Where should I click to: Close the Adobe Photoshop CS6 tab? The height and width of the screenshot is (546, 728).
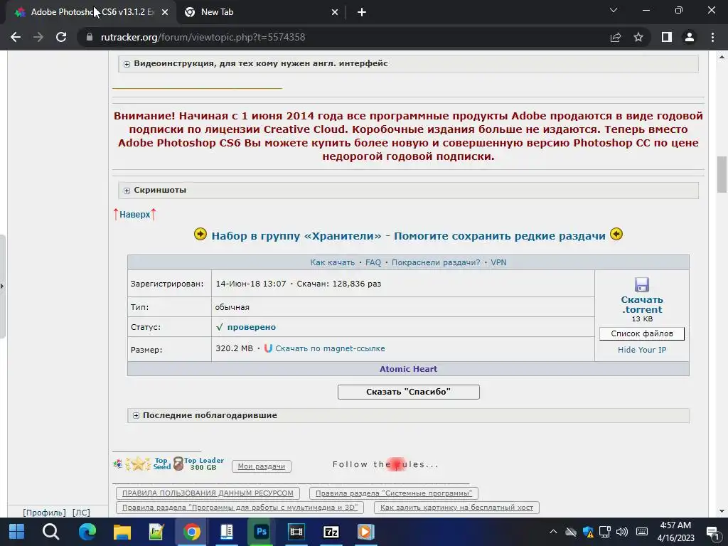(165, 13)
